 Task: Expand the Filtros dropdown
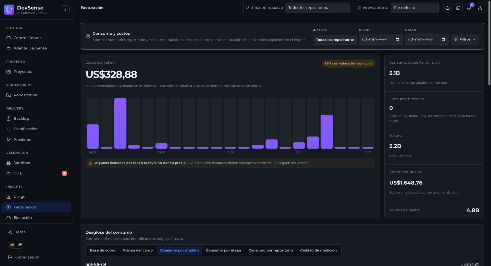[x=465, y=40]
